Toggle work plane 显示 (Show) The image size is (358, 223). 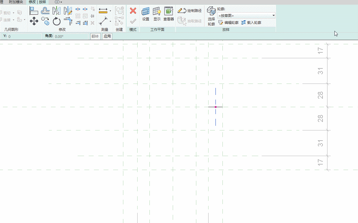pyautogui.click(x=157, y=14)
